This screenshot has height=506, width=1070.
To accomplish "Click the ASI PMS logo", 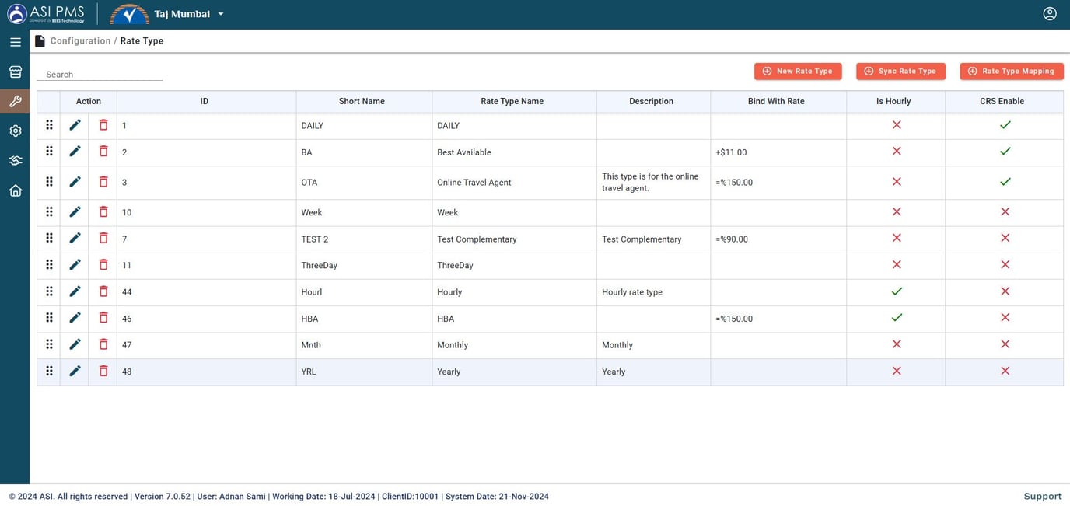I will tap(46, 13).
